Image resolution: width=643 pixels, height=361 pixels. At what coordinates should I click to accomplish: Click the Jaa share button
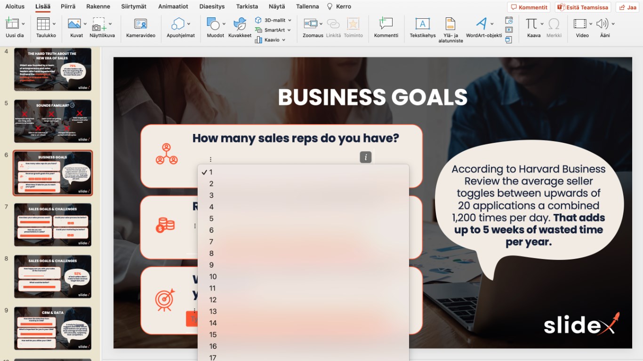pyautogui.click(x=627, y=7)
